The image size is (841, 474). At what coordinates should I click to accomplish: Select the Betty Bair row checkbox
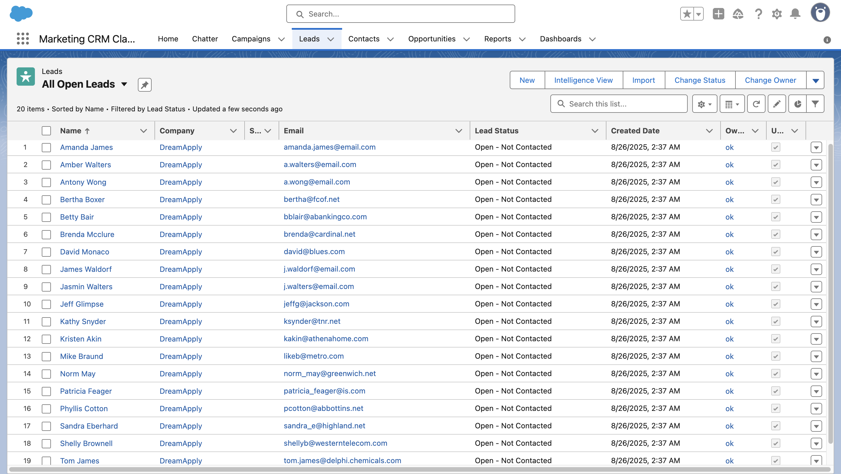tap(46, 217)
